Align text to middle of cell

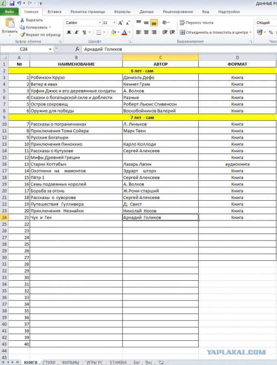[146, 22]
